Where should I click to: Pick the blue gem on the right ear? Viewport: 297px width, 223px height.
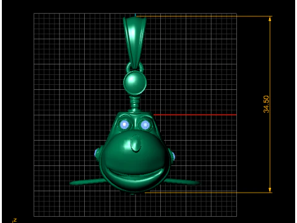(173, 156)
